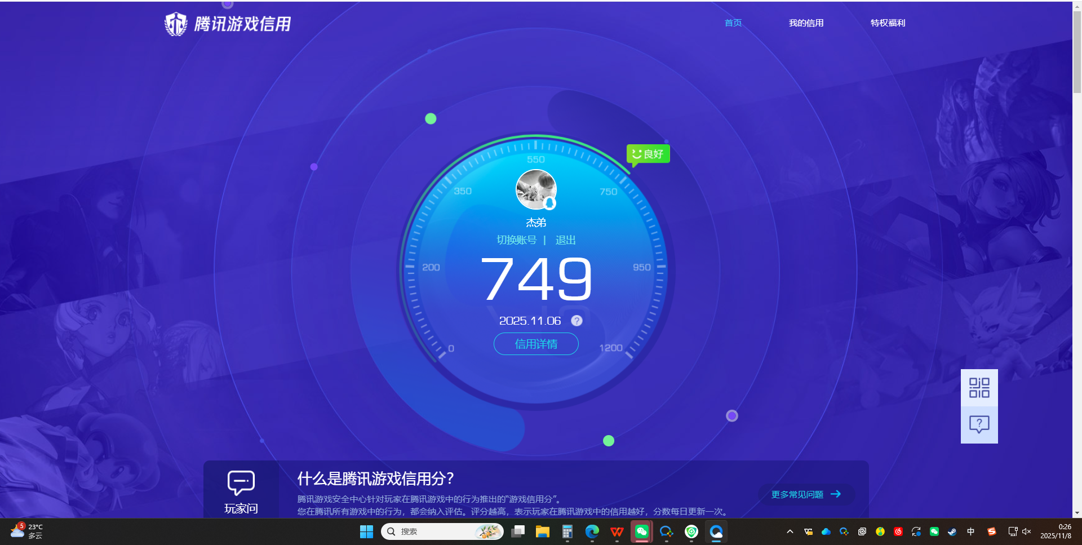Open the 特权福利 navigation item
The image size is (1082, 545).
coord(887,23)
